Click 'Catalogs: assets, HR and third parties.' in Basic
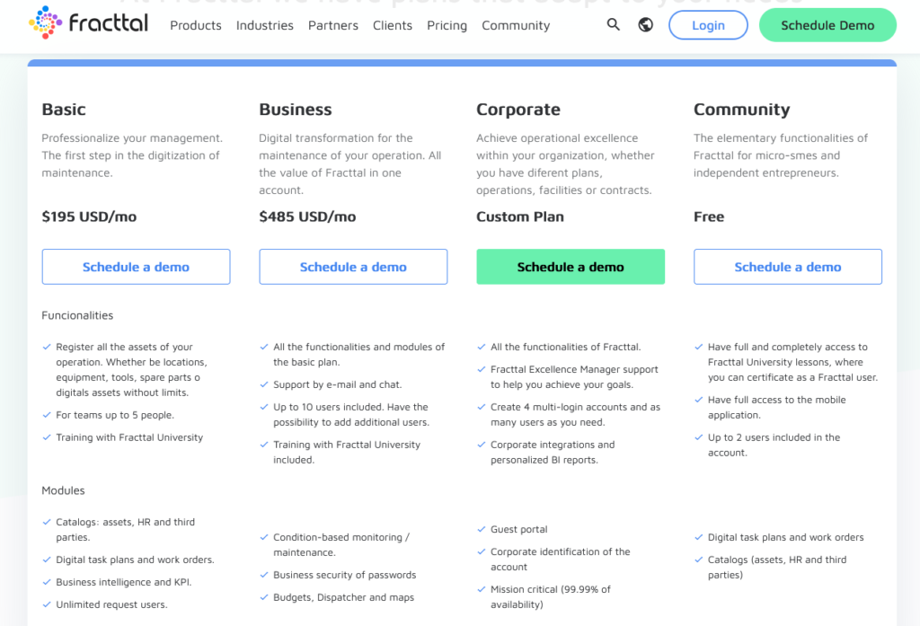Image resolution: width=920 pixels, height=626 pixels. point(125,529)
